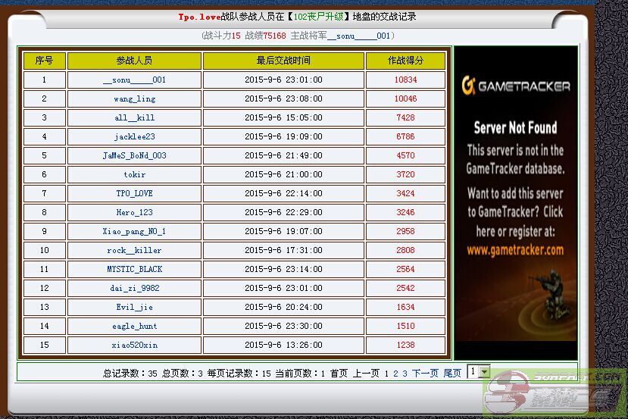
Task: Click the www.gametracker.com link
Action: click(515, 249)
